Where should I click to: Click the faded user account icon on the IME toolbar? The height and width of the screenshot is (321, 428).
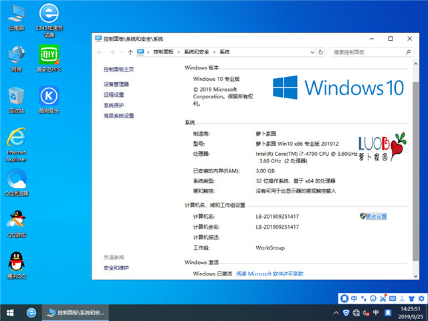[x=402, y=299]
